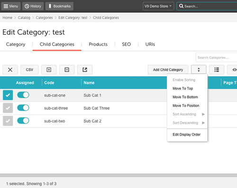The width and height of the screenshot is (237, 188).
Task: Click the minus-square deselect icon
Action: [67, 70]
